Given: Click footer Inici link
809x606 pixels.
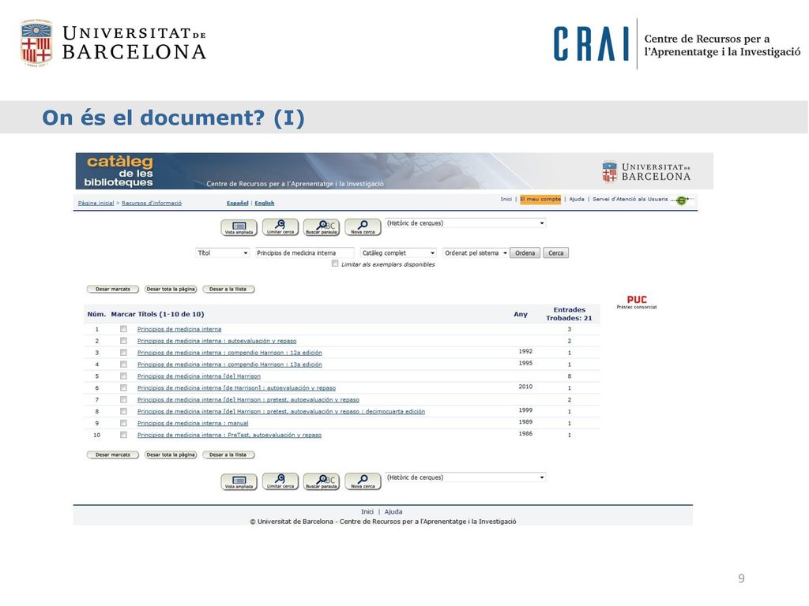Looking at the screenshot, I should click(367, 511).
